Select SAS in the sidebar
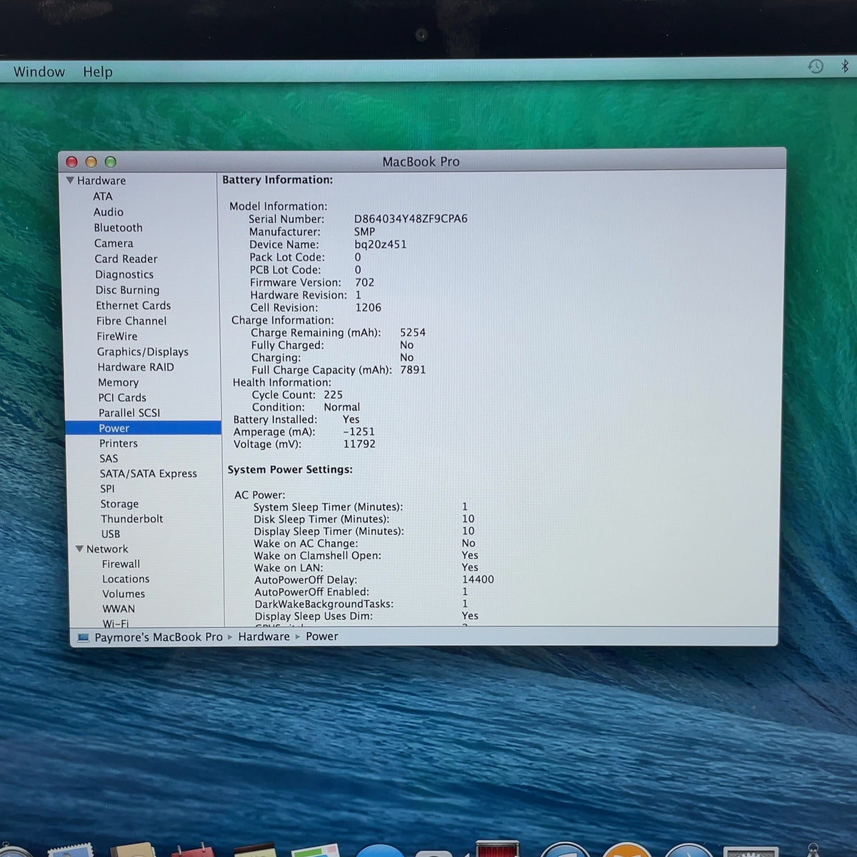Viewport: 857px width, 857px height. click(109, 458)
